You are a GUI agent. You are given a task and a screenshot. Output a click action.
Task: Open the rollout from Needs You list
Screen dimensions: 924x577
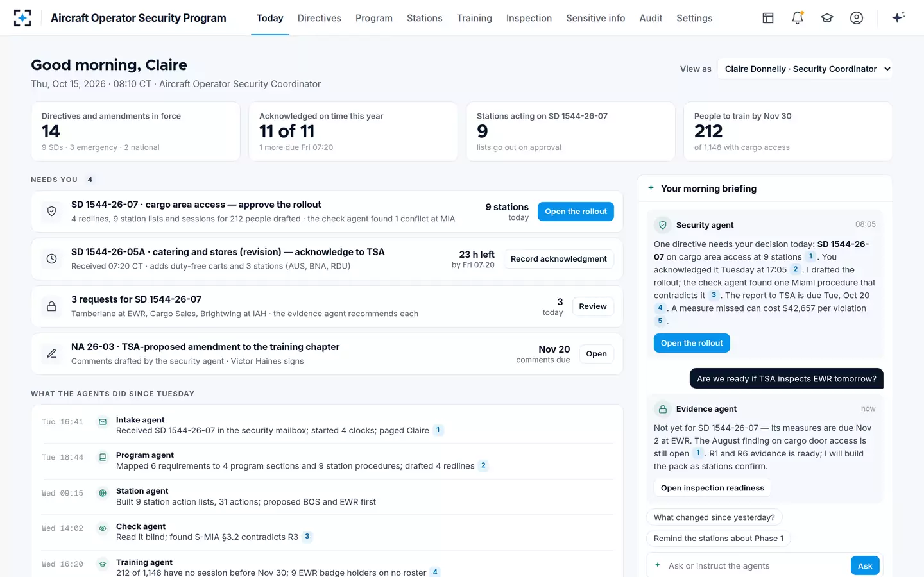pos(576,212)
